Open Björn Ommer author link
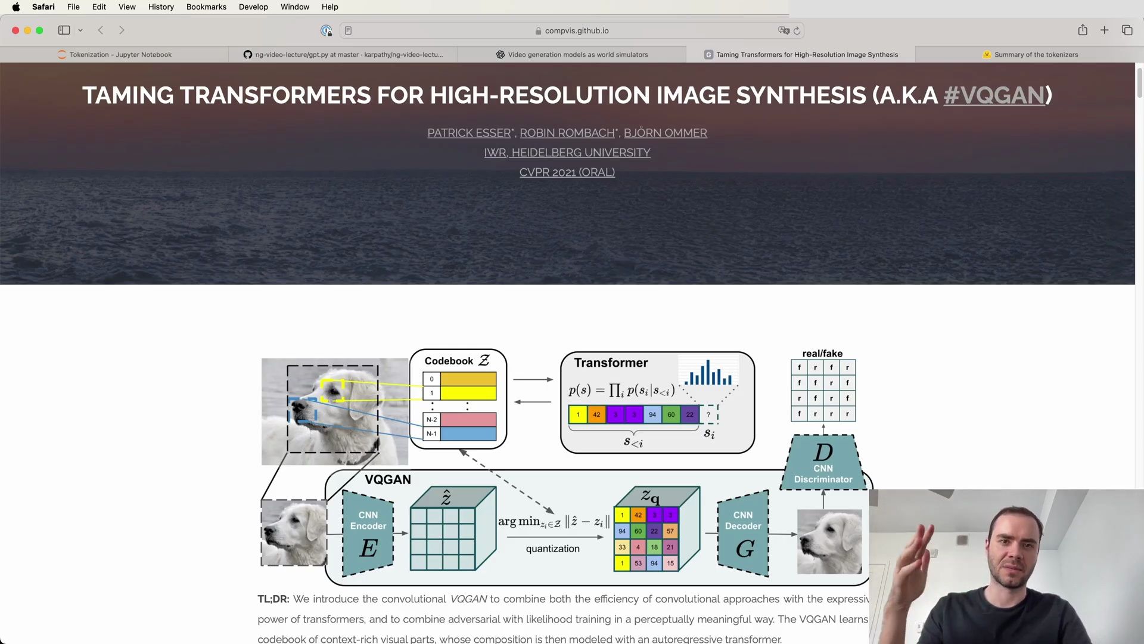Screen dimensions: 1144x644 (666, 133)
